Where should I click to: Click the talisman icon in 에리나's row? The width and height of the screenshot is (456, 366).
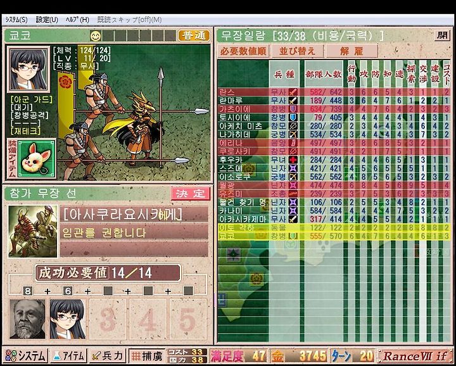coord(293,143)
